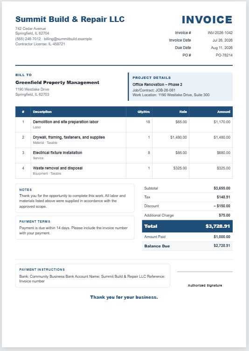Select Electrical fixture installation item
The image size is (249, 351).
[x=57, y=153]
